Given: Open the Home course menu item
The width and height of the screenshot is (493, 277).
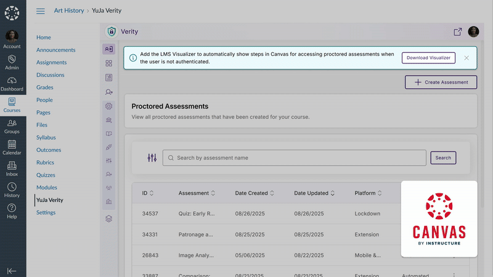Looking at the screenshot, I should 44,38.
